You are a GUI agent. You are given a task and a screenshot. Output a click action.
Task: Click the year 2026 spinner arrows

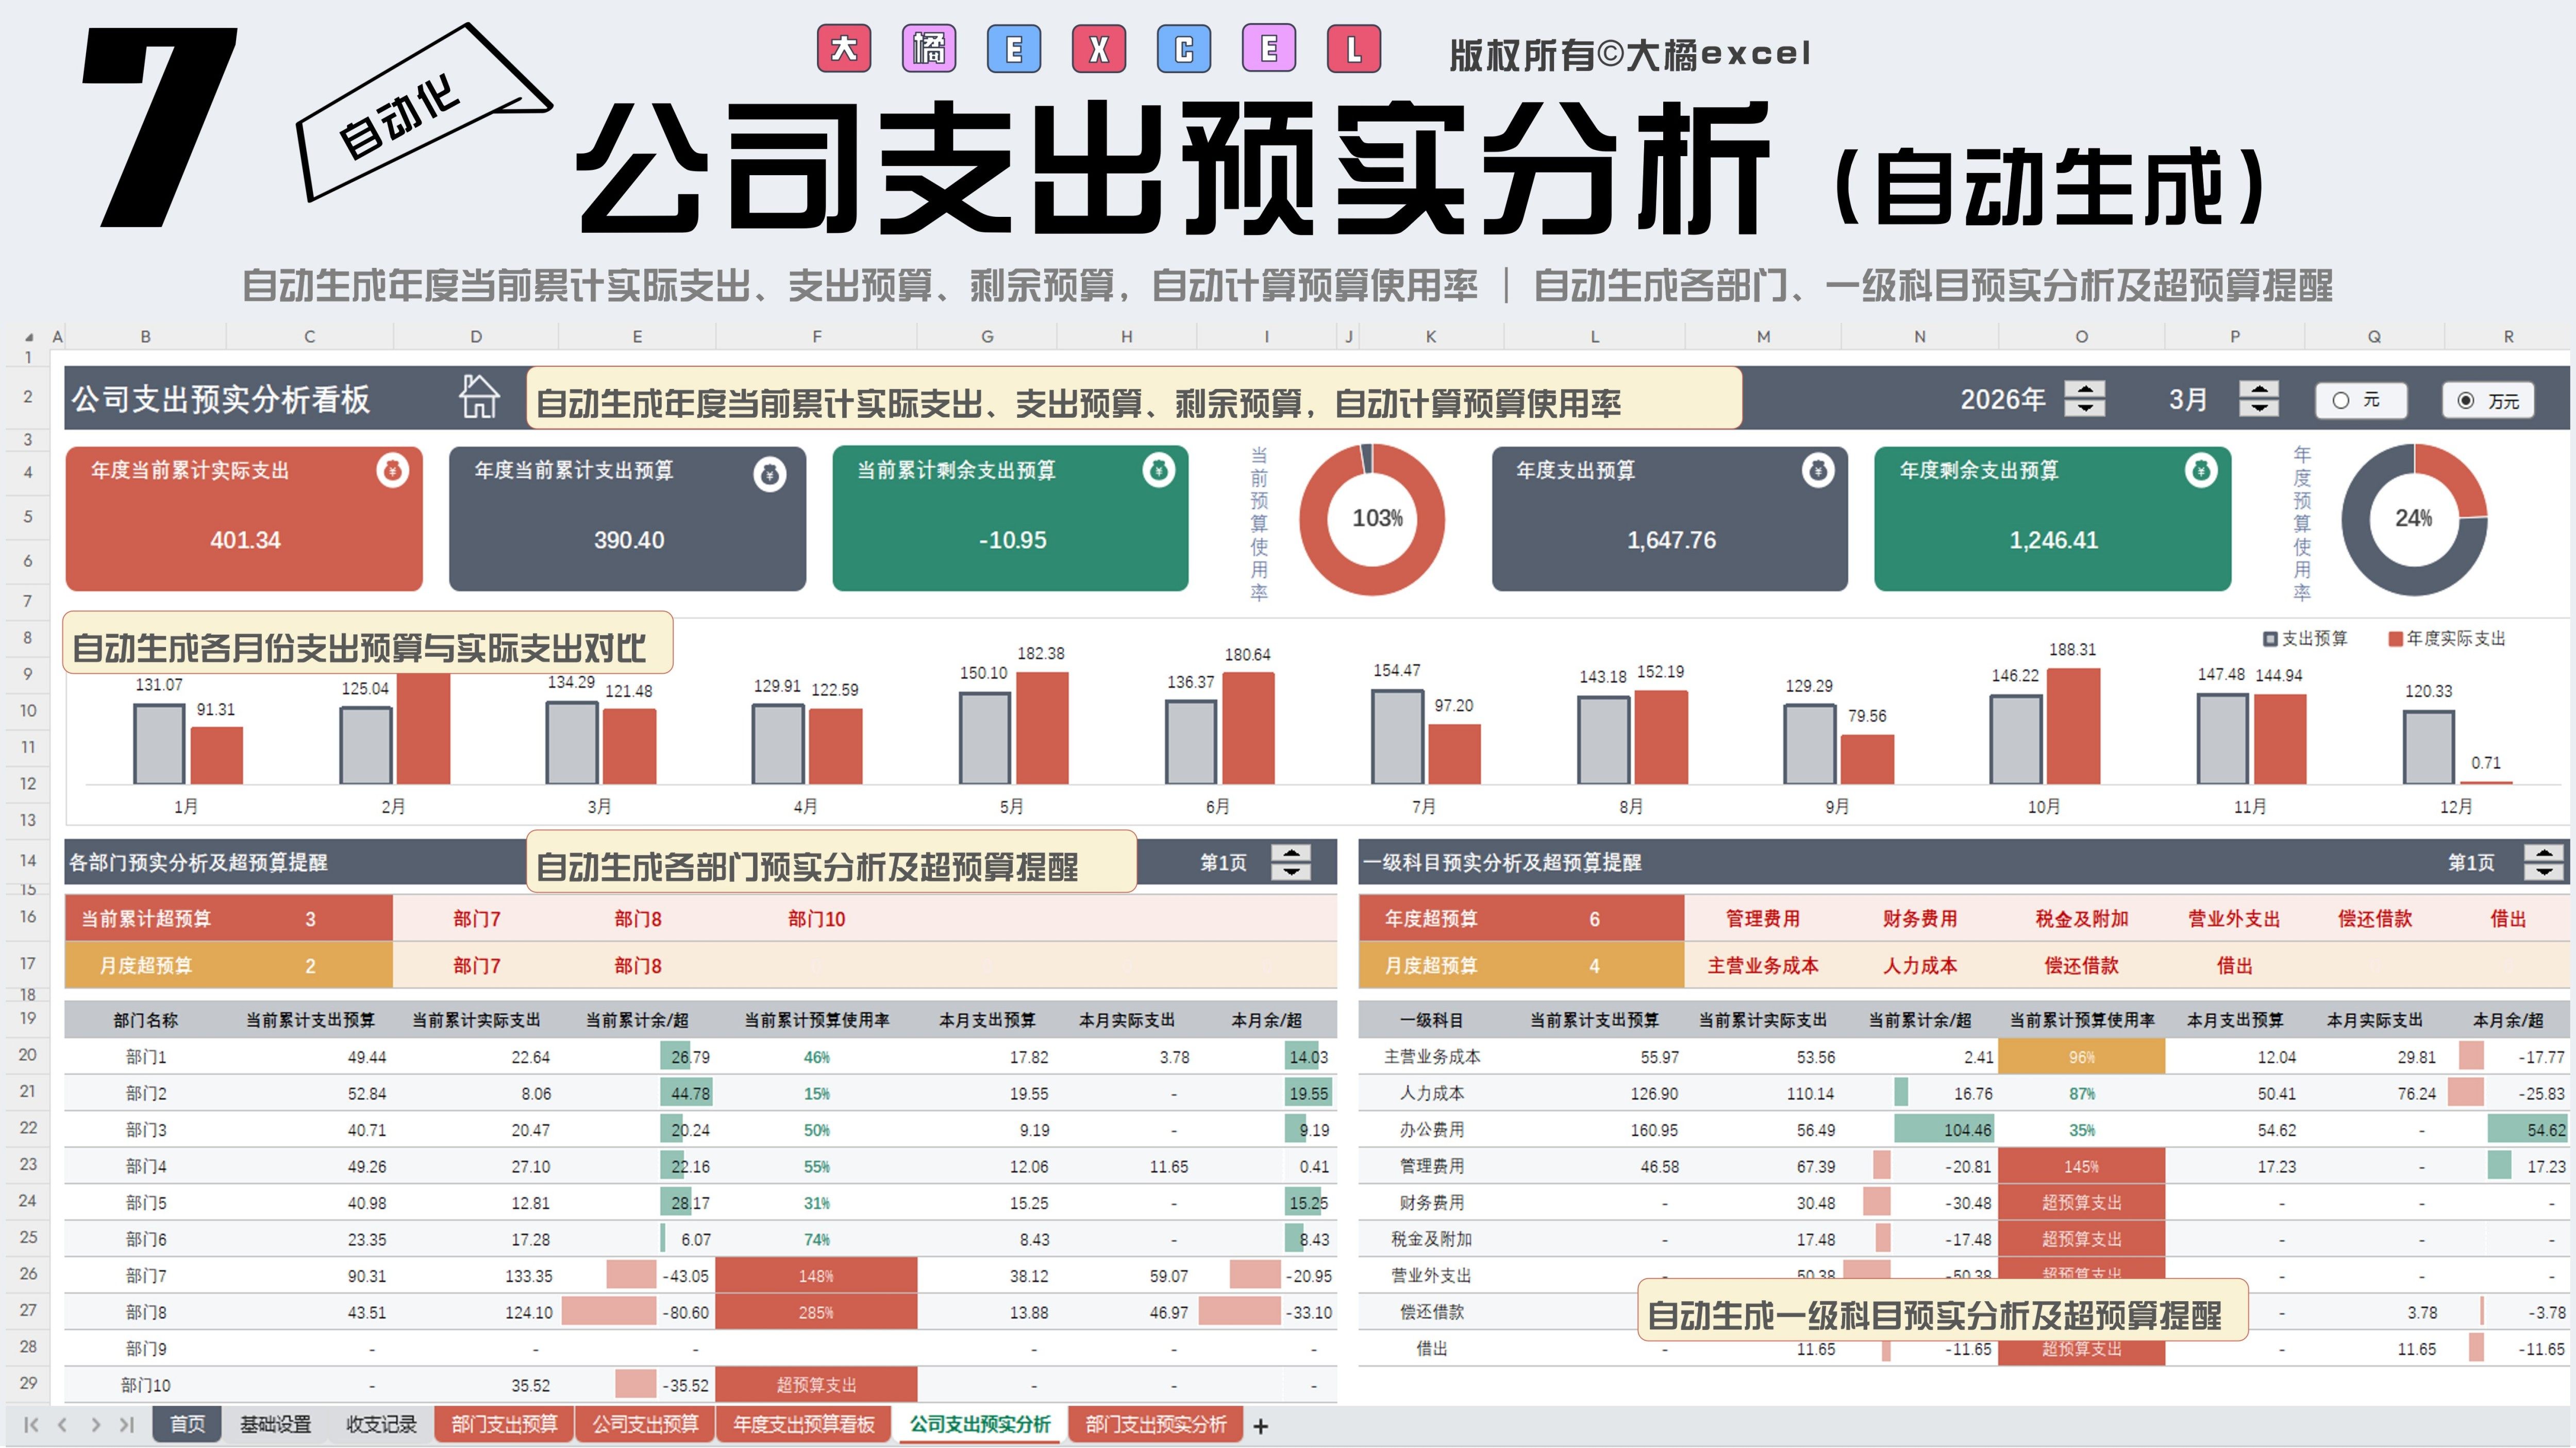click(x=2085, y=398)
